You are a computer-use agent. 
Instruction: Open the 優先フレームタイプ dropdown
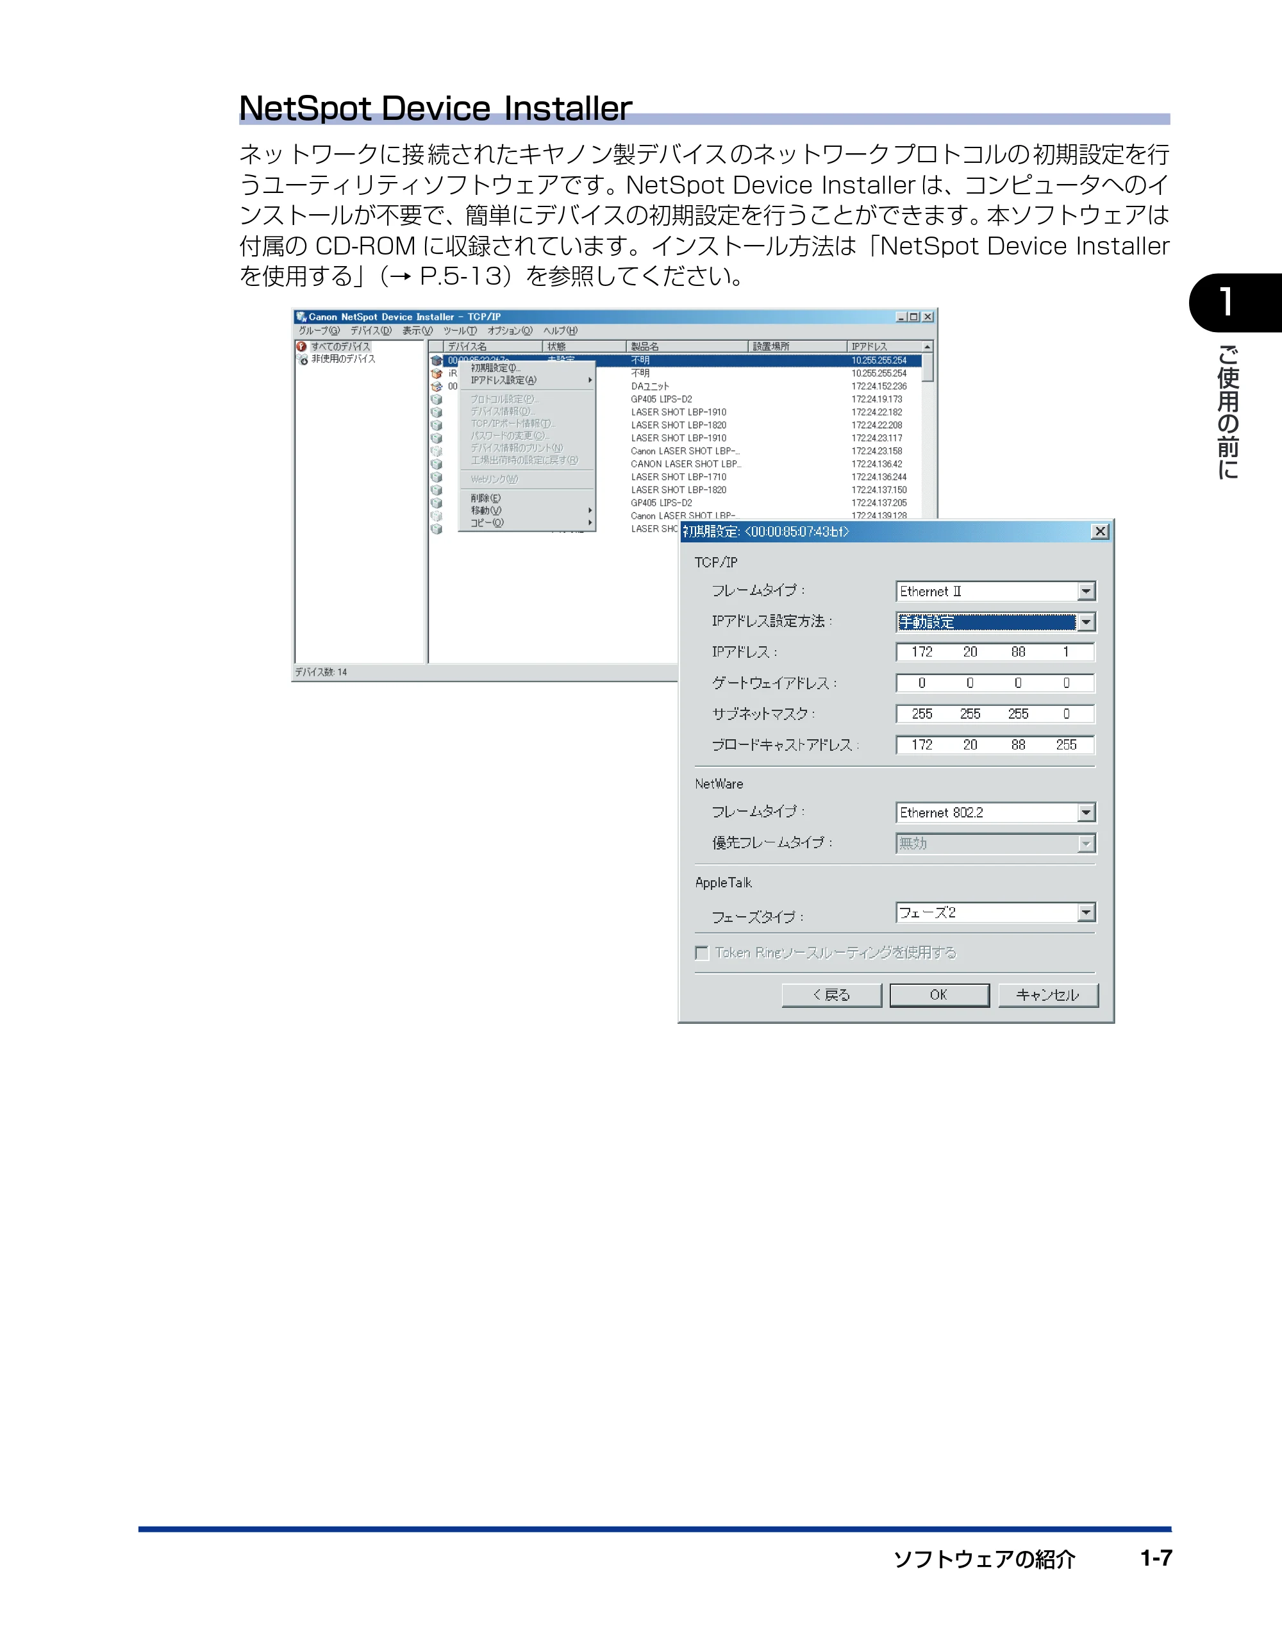tap(1086, 843)
